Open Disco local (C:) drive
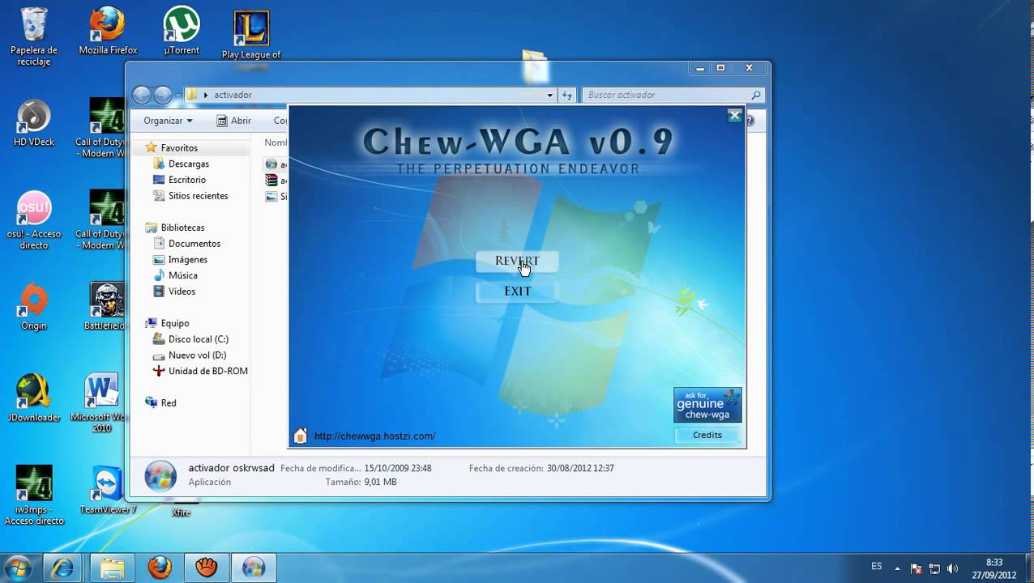Image resolution: width=1034 pixels, height=583 pixels. [x=199, y=339]
